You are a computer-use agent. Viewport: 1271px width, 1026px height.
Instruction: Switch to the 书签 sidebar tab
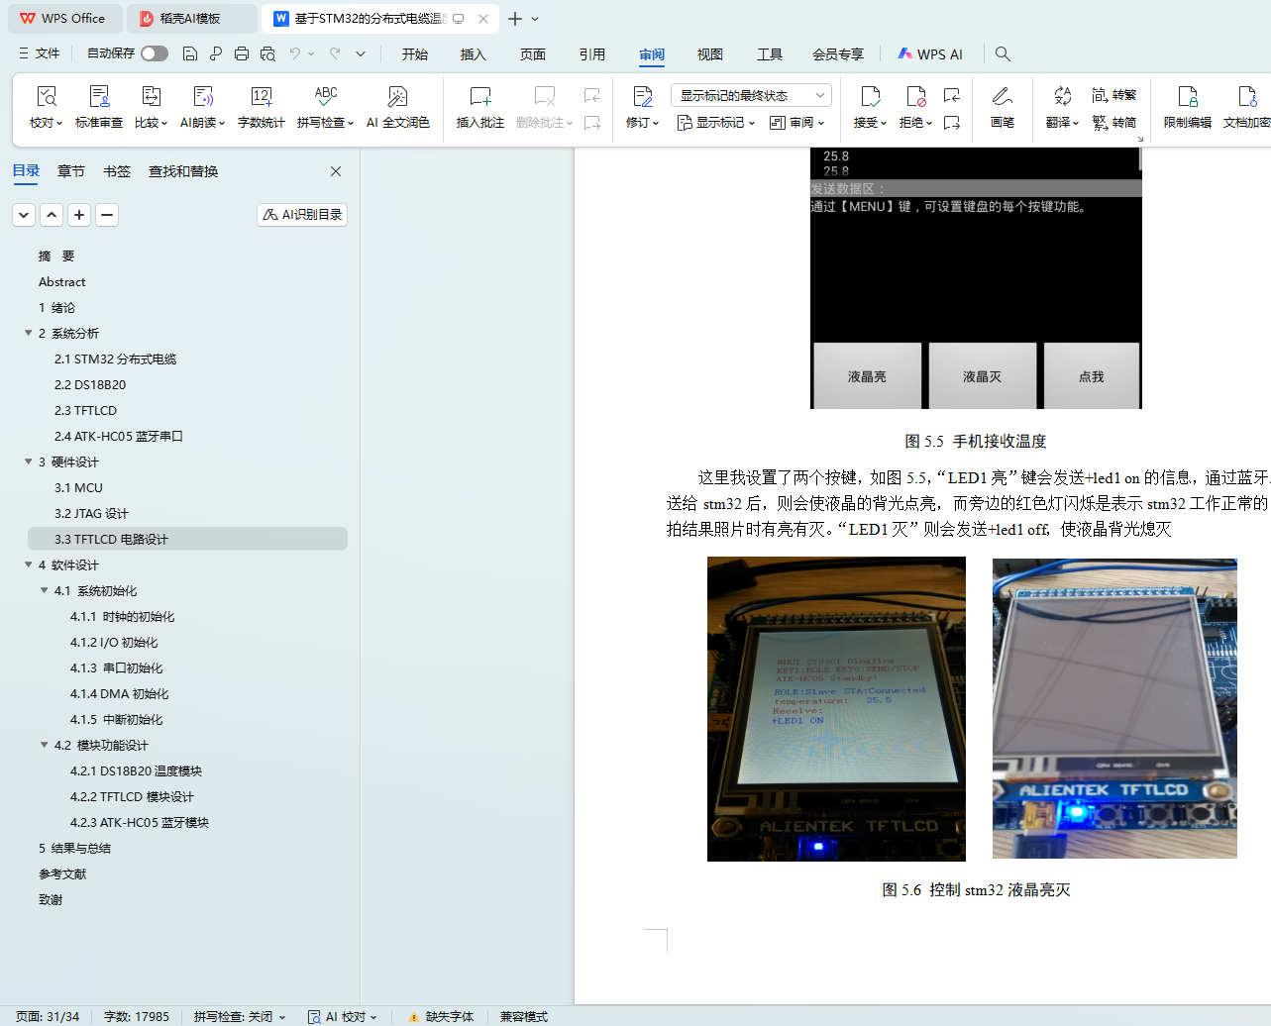coord(117,171)
